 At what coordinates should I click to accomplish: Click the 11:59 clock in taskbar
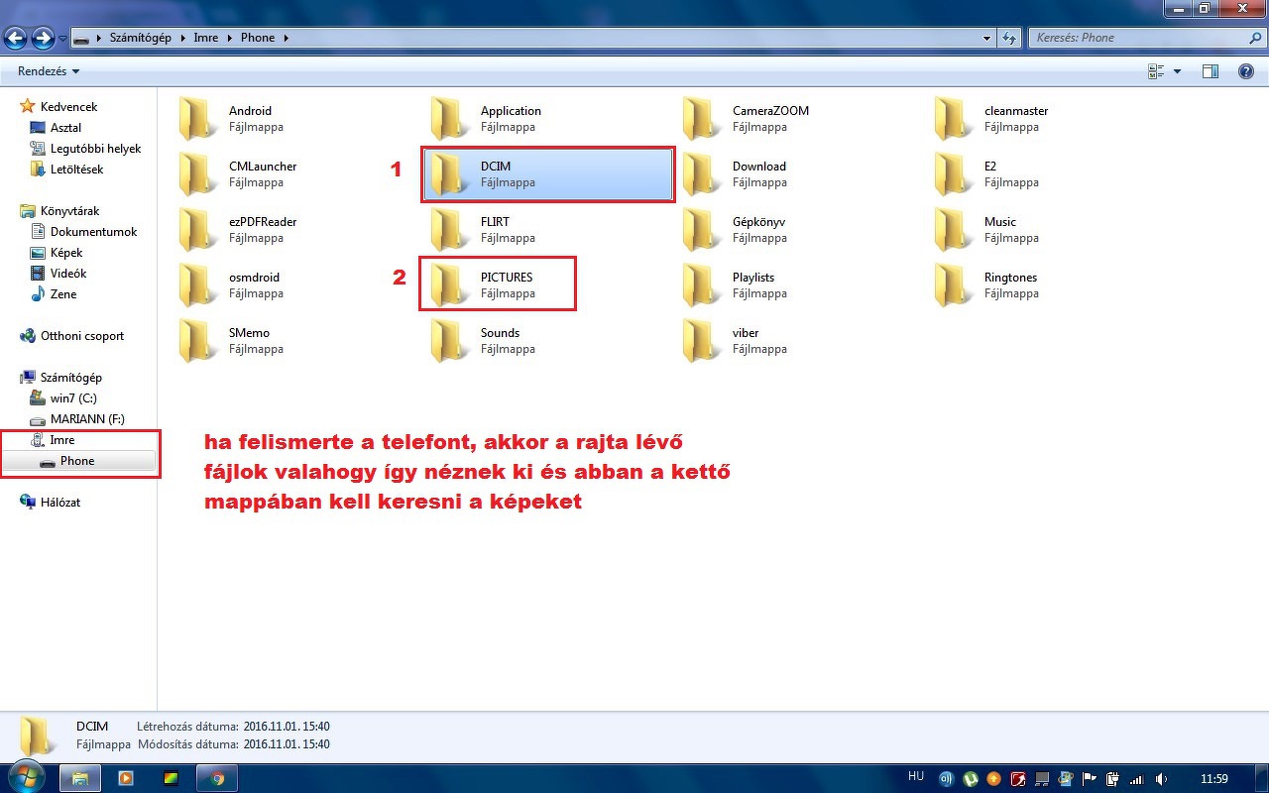1214,778
